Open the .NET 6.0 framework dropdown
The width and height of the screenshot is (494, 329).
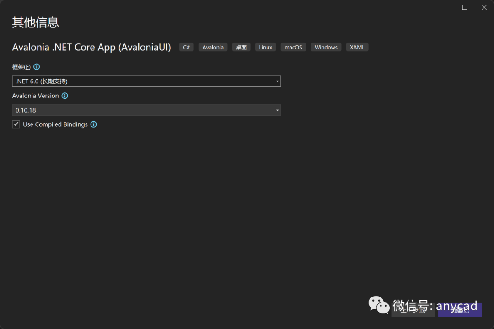(x=146, y=81)
